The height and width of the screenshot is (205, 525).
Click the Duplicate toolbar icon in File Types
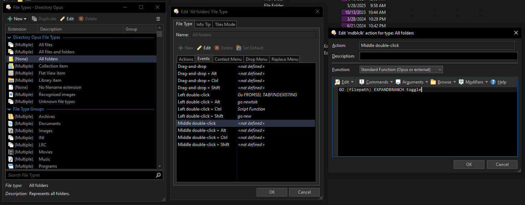[x=35, y=19]
